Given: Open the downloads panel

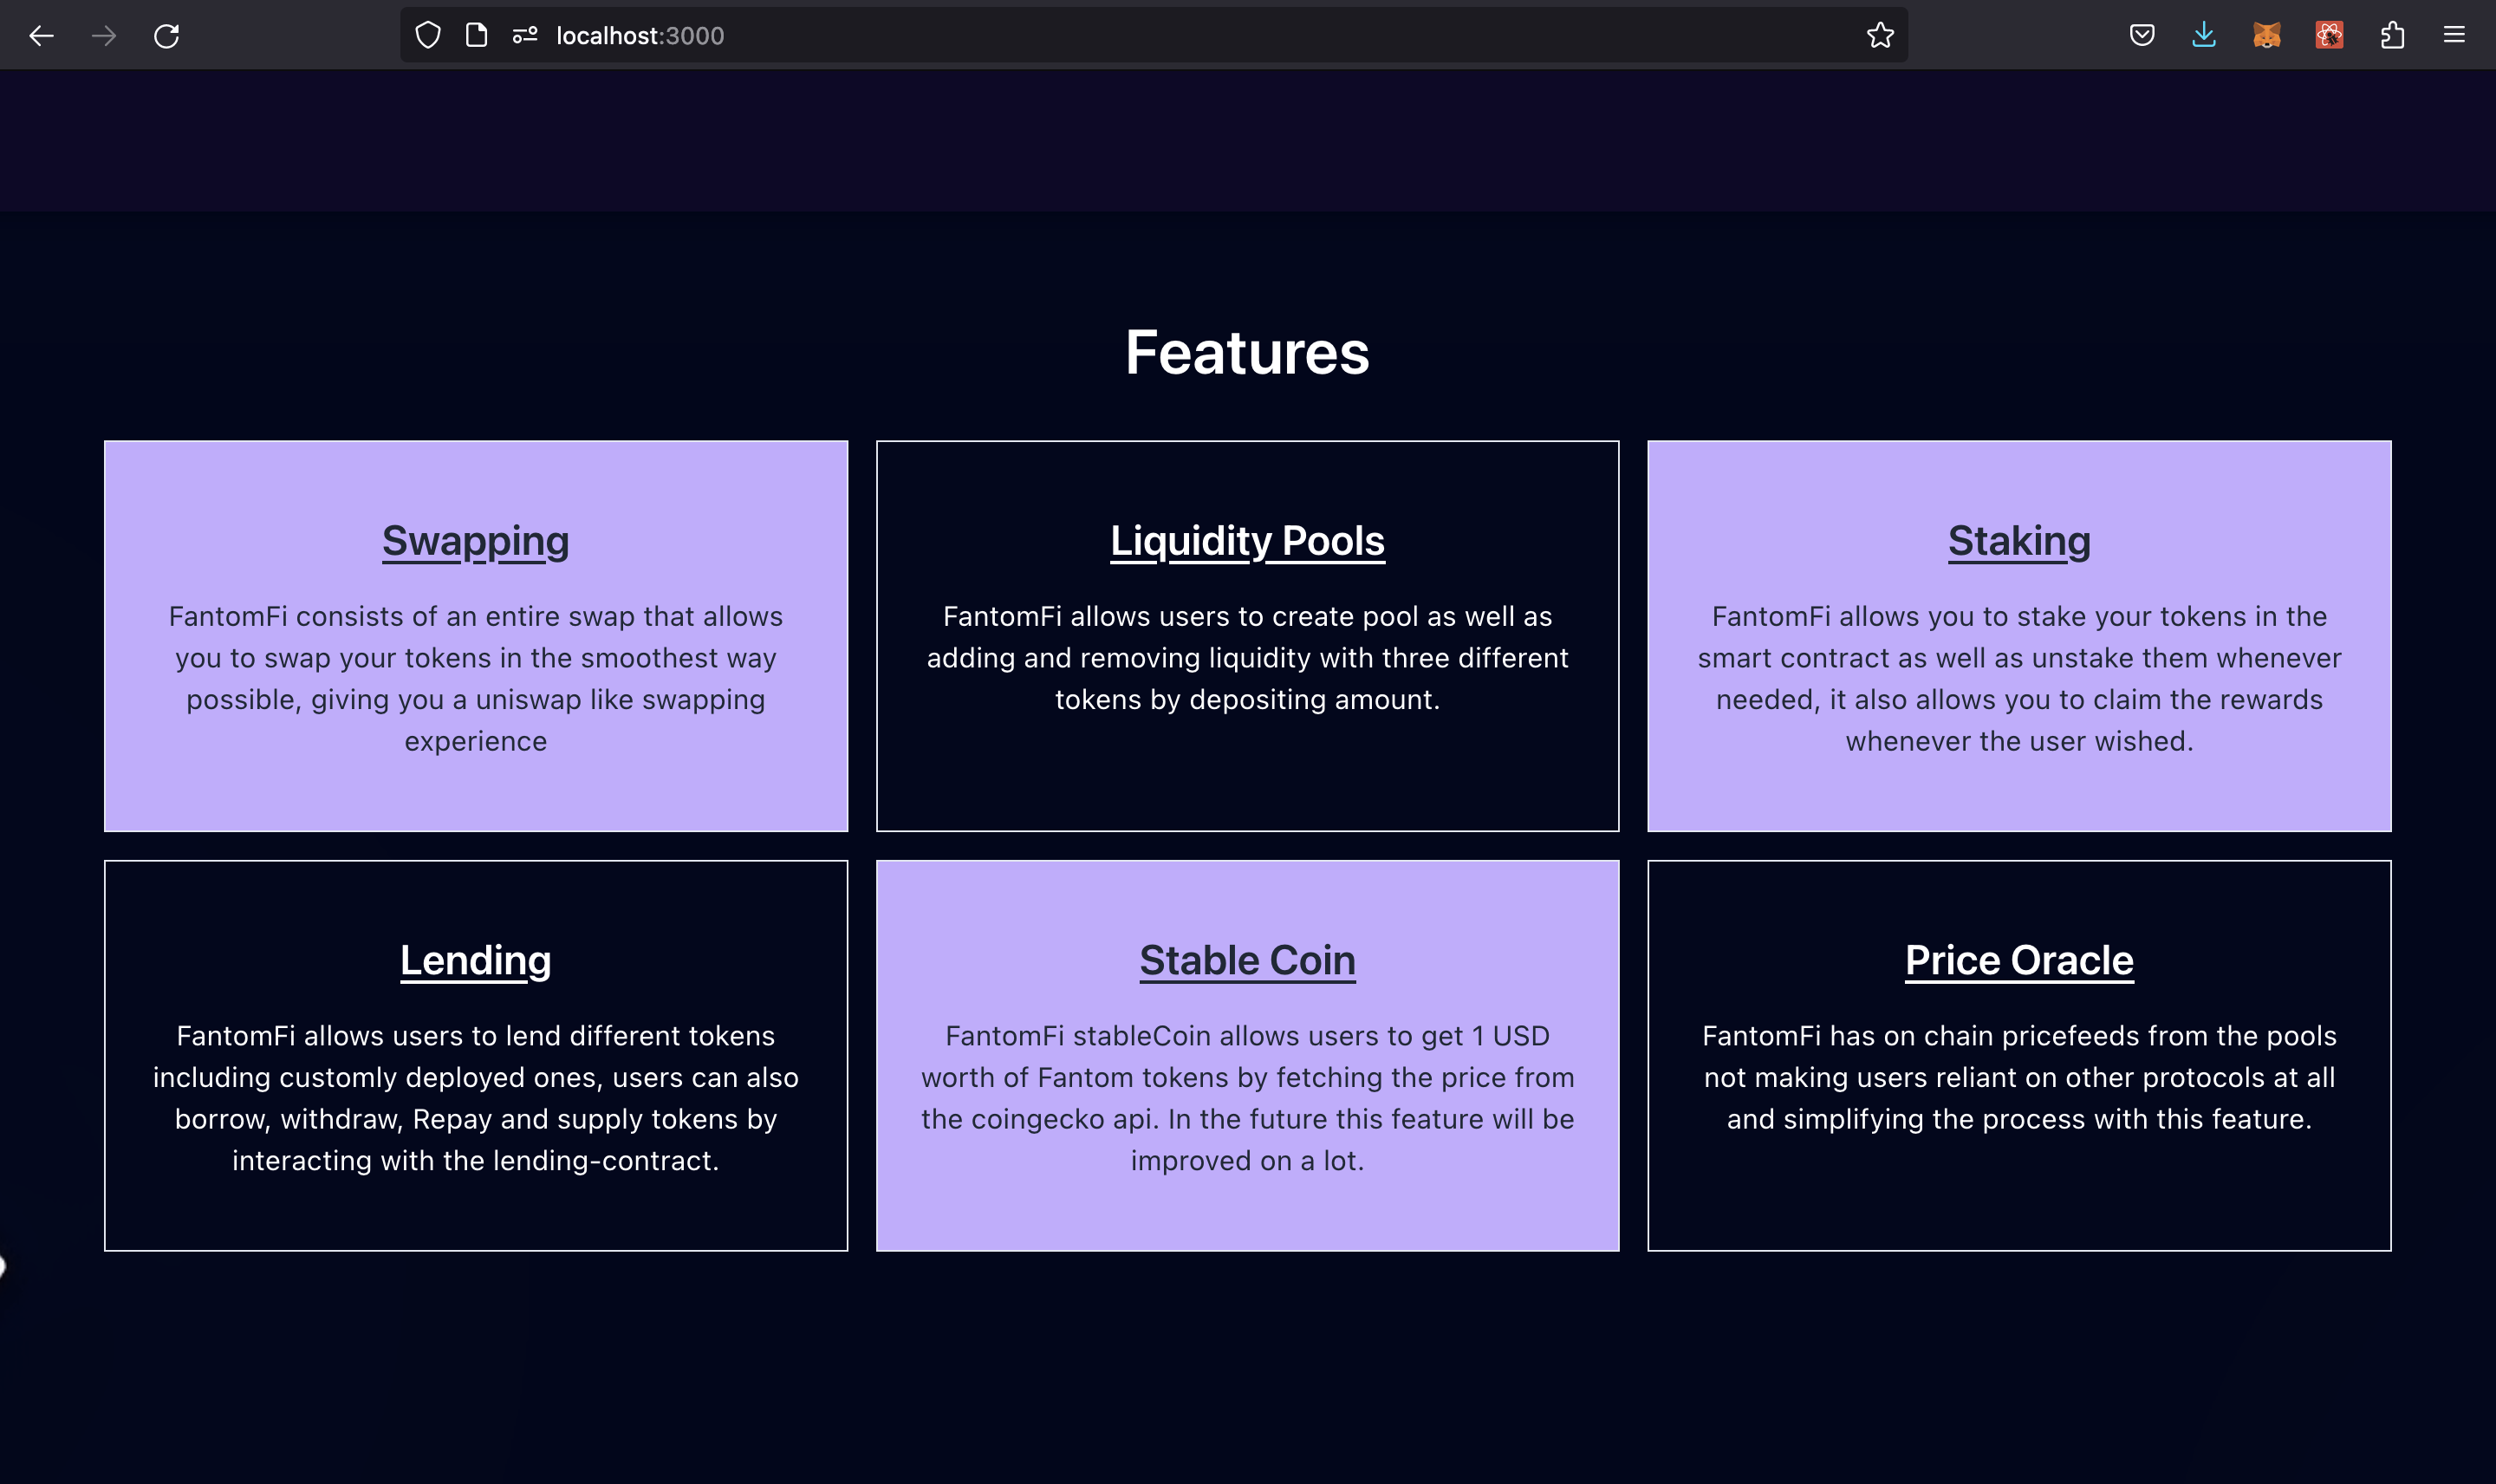Looking at the screenshot, I should (x=2203, y=36).
